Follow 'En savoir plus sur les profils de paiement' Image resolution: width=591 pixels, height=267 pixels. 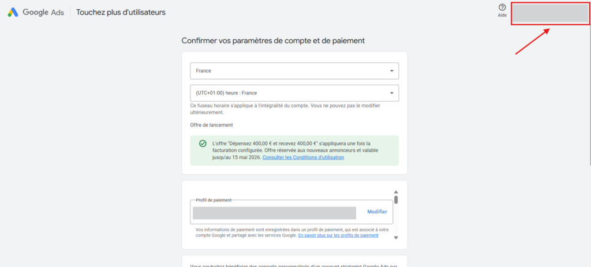[338, 235]
